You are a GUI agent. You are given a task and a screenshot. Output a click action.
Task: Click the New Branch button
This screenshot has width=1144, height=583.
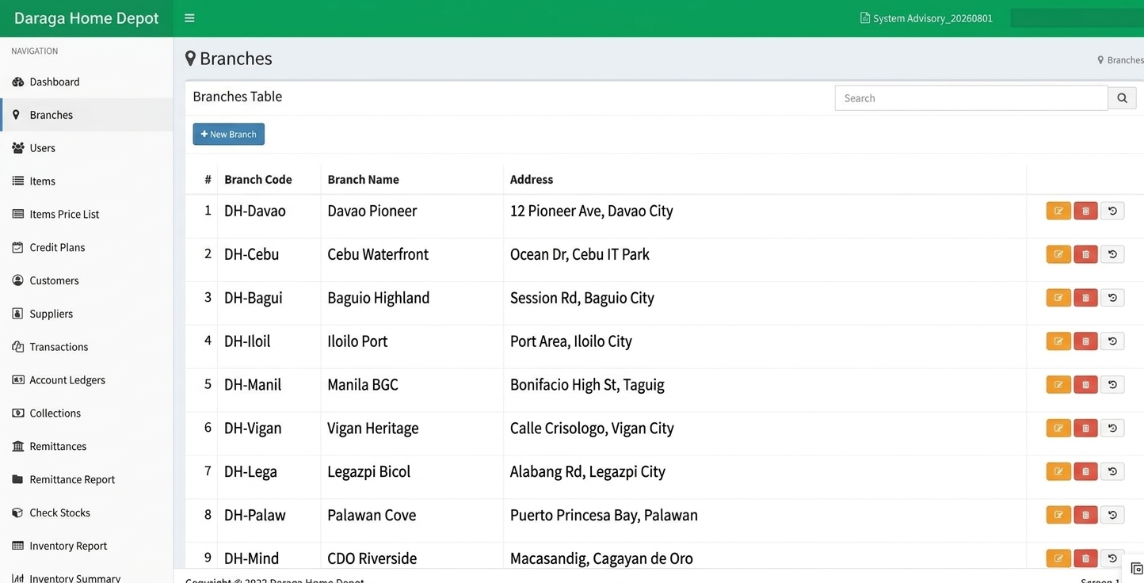(x=228, y=134)
